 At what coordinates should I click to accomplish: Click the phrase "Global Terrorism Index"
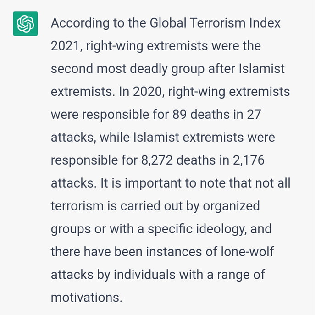(x=215, y=23)
